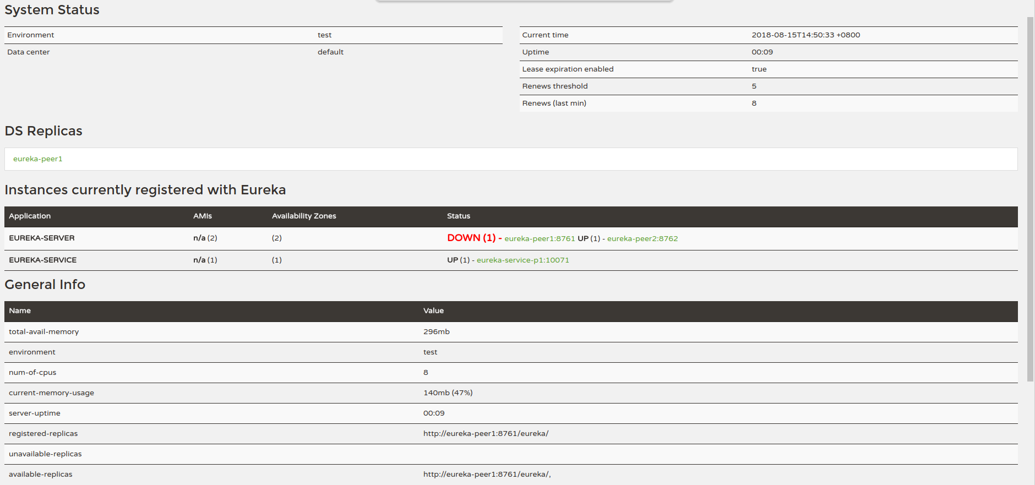Screen dimensions: 1035x485
Task: Click the Value column header in General Info
Action: click(x=433, y=310)
